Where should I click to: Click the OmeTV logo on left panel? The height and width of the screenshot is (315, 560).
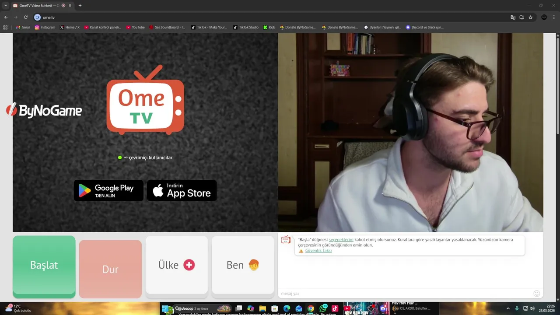(145, 100)
